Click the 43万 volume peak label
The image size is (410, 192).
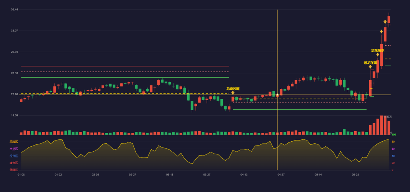(x=388, y=117)
